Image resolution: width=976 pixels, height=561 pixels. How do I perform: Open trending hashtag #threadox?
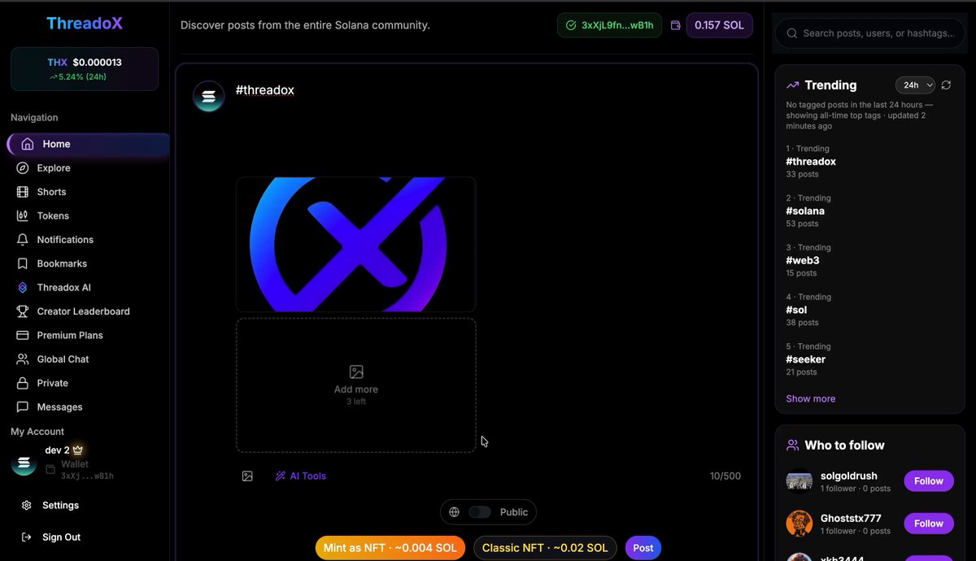click(x=811, y=162)
